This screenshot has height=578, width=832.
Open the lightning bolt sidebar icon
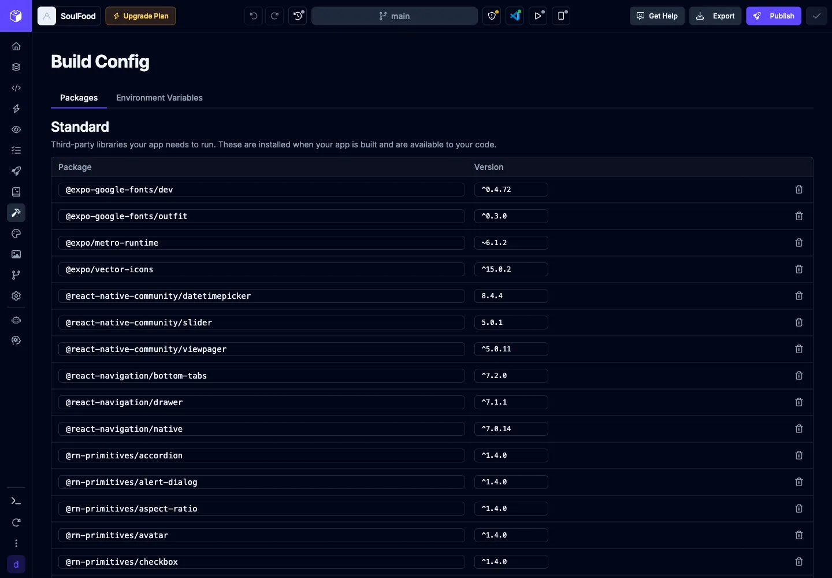click(16, 109)
